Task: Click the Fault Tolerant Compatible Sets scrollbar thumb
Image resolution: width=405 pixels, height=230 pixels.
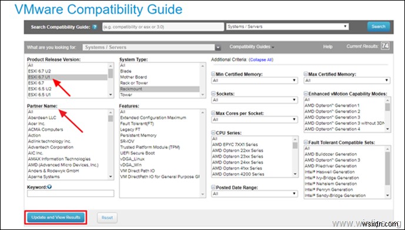Action: click(x=387, y=168)
